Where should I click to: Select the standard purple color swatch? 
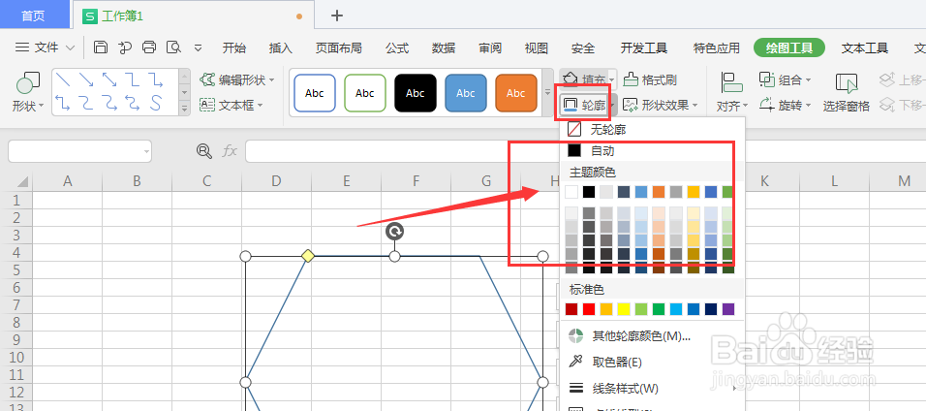point(728,308)
